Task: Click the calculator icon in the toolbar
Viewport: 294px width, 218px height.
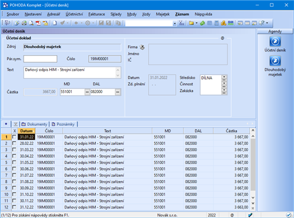Action: click(216, 23)
